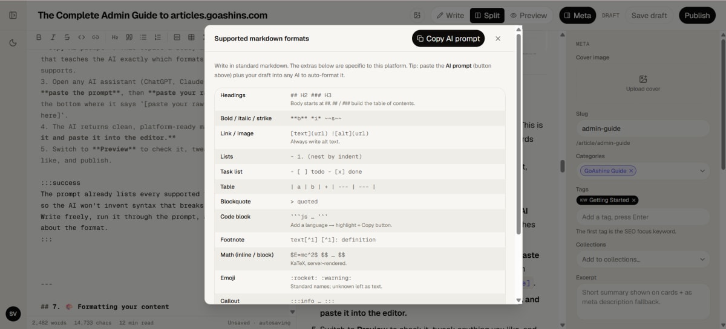Expand the Categories dropdown
726x329 pixels.
[x=702, y=171]
